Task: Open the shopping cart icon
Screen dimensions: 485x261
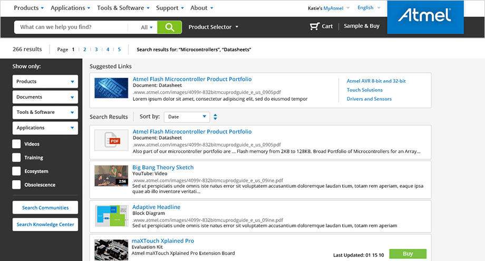Action: click(314, 26)
